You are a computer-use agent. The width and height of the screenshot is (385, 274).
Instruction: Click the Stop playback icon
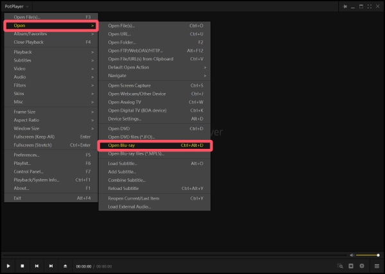pos(22,266)
